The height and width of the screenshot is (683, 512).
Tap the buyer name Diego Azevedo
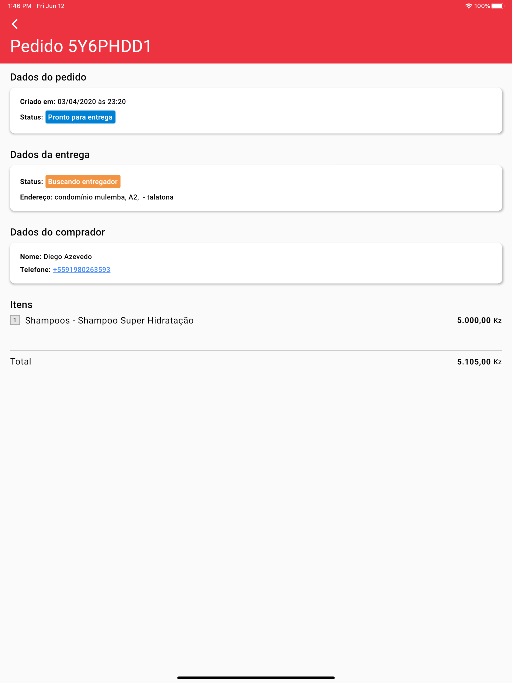tap(68, 256)
